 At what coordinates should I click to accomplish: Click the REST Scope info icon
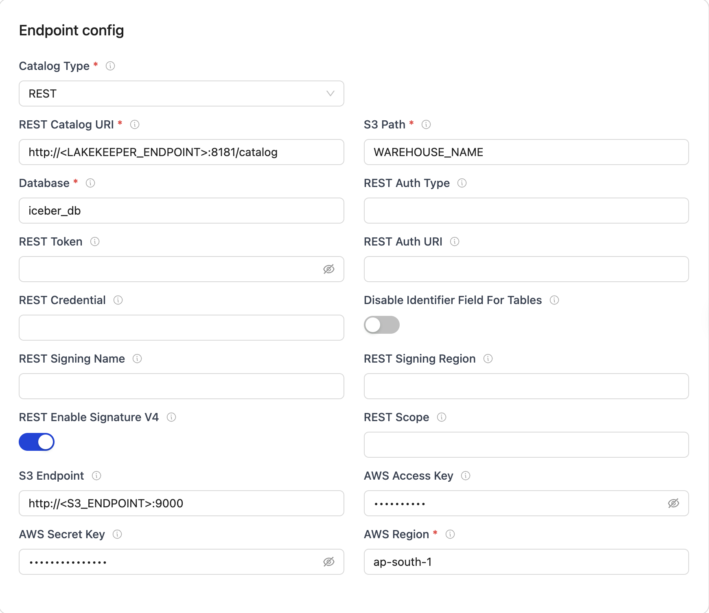coord(442,417)
